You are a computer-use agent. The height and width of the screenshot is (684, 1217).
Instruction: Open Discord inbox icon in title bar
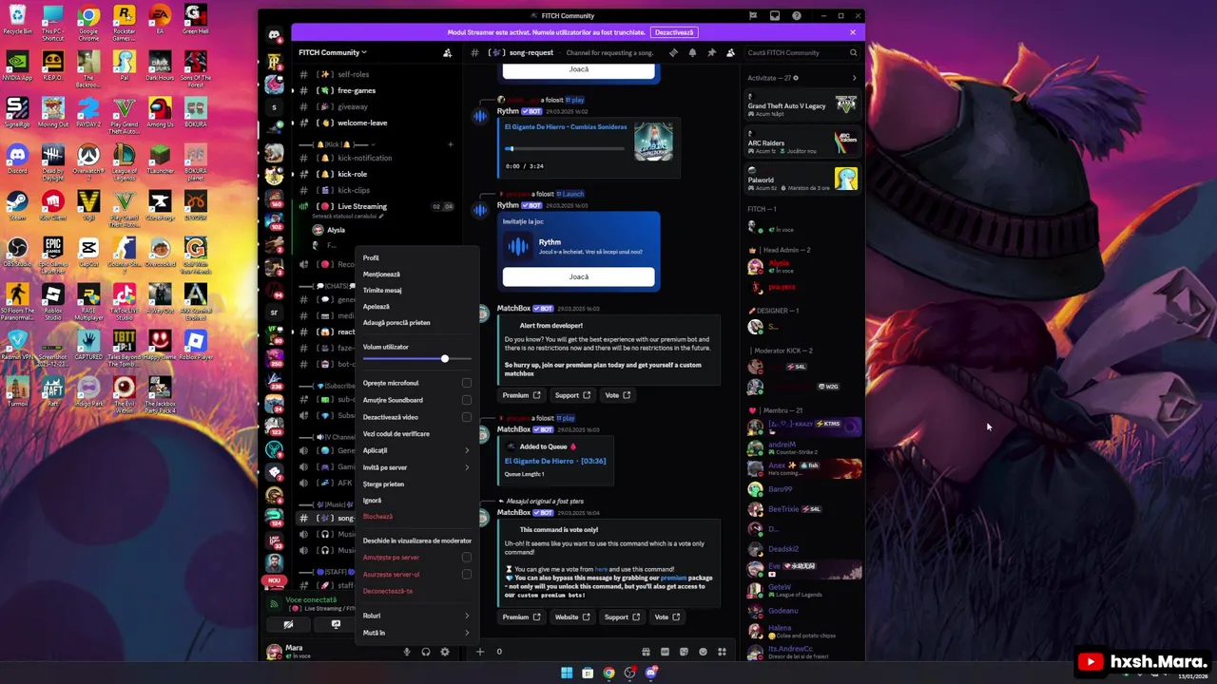click(x=774, y=16)
